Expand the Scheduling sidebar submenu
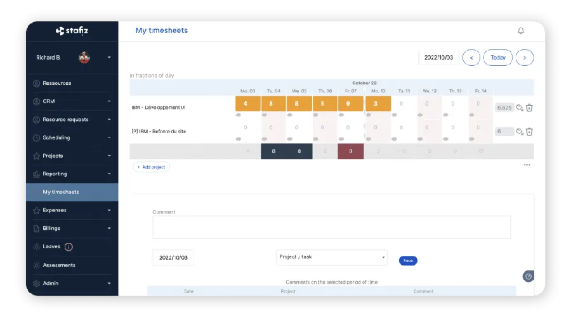 click(108, 137)
